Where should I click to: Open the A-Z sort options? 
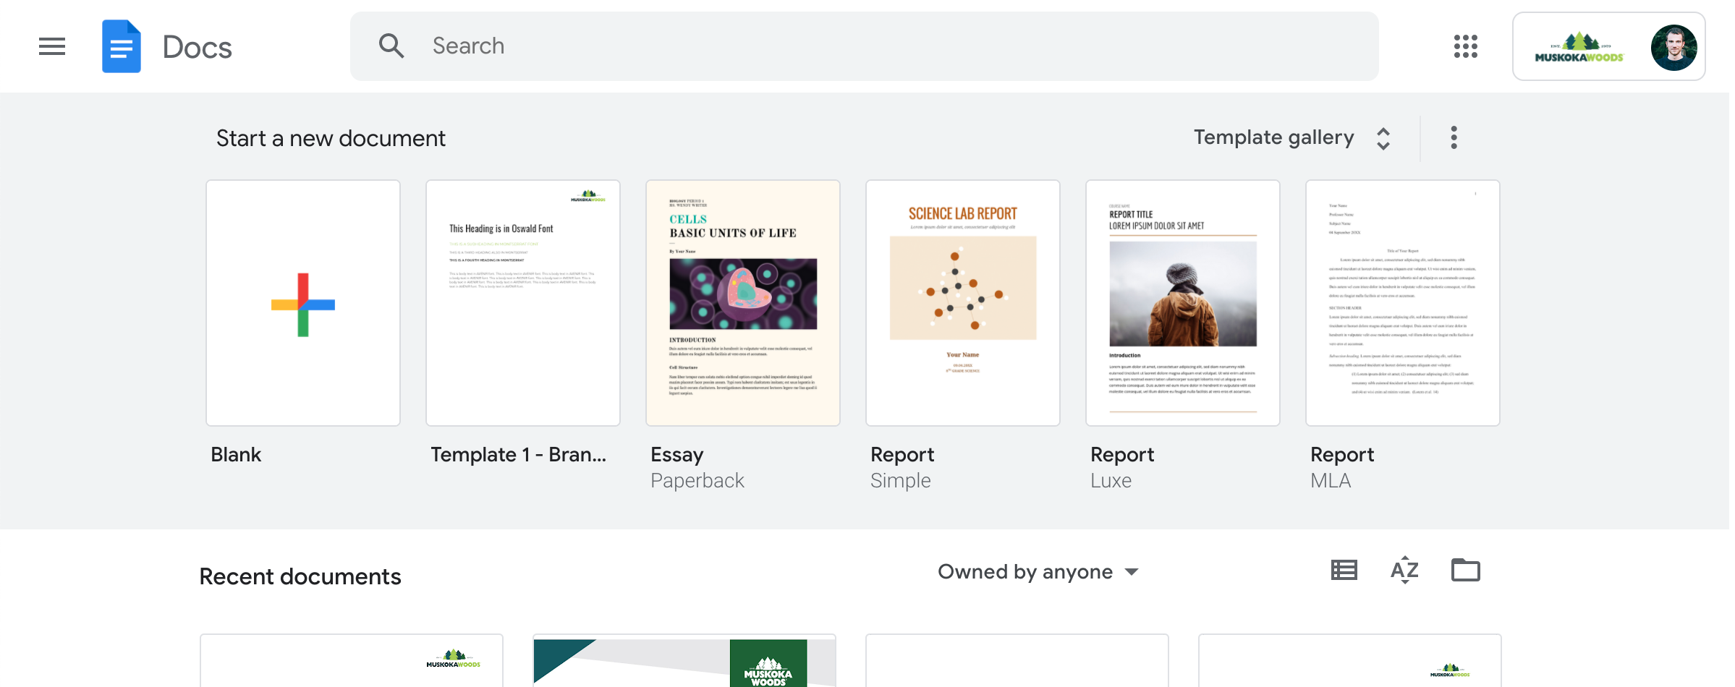(x=1404, y=571)
